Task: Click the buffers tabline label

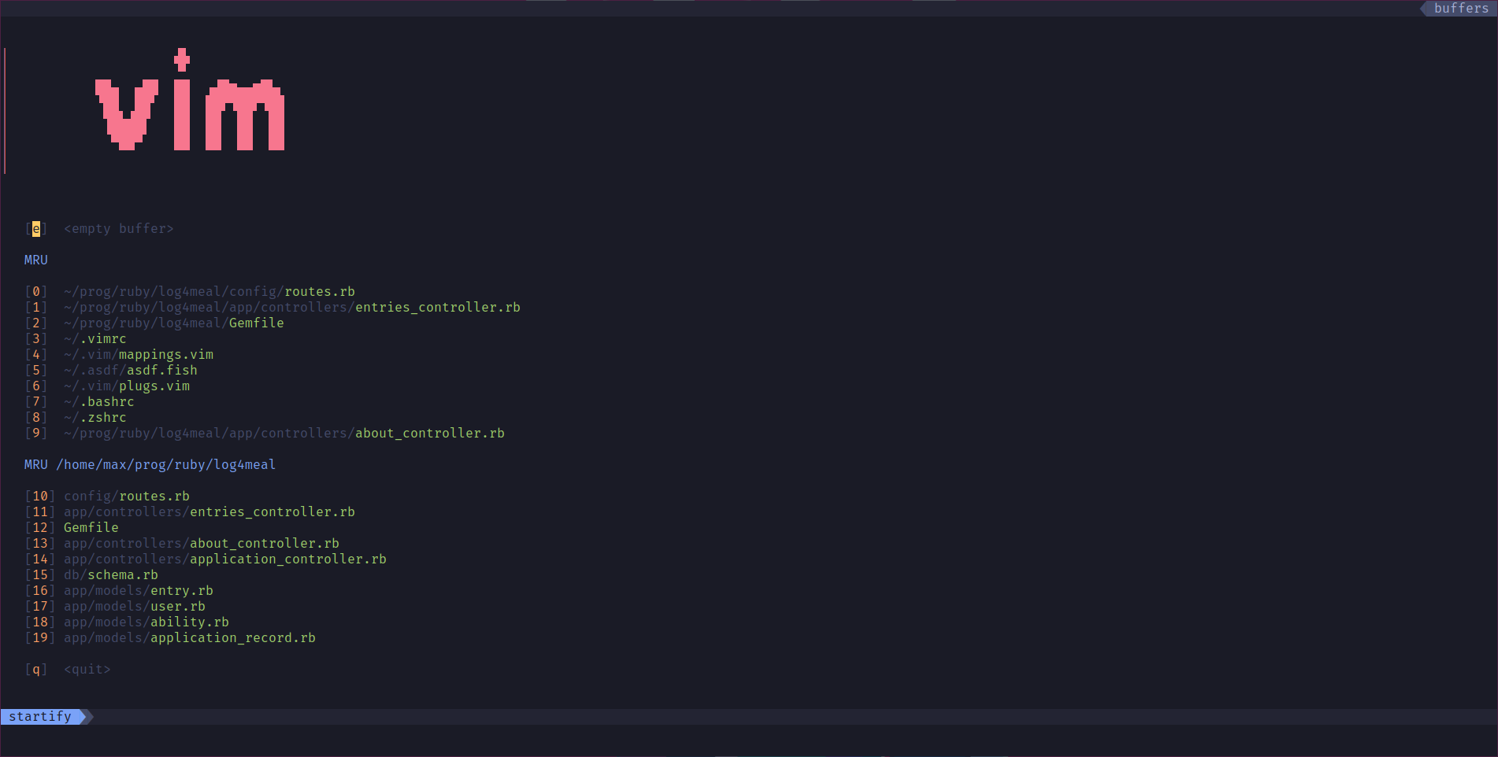Action: [x=1461, y=8]
